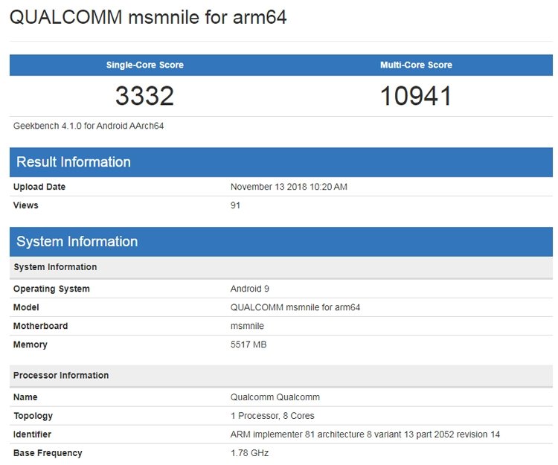
Task: Select the Single-Core Score header
Action: (145, 65)
